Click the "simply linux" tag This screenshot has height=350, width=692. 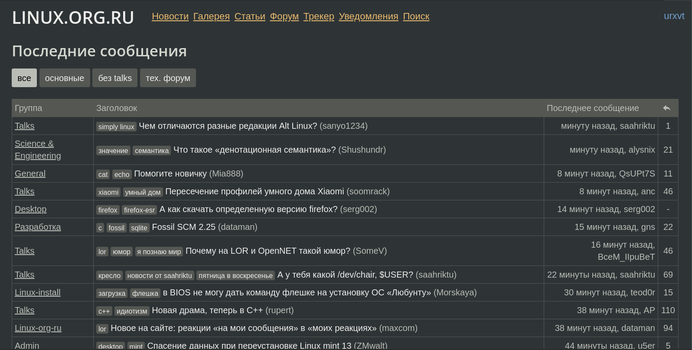coord(116,127)
